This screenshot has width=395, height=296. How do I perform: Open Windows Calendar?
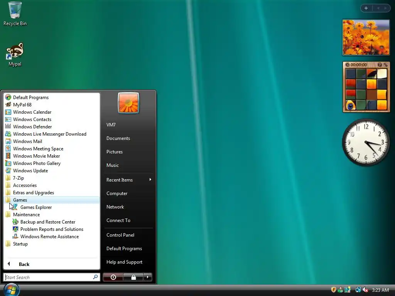(x=52, y=112)
